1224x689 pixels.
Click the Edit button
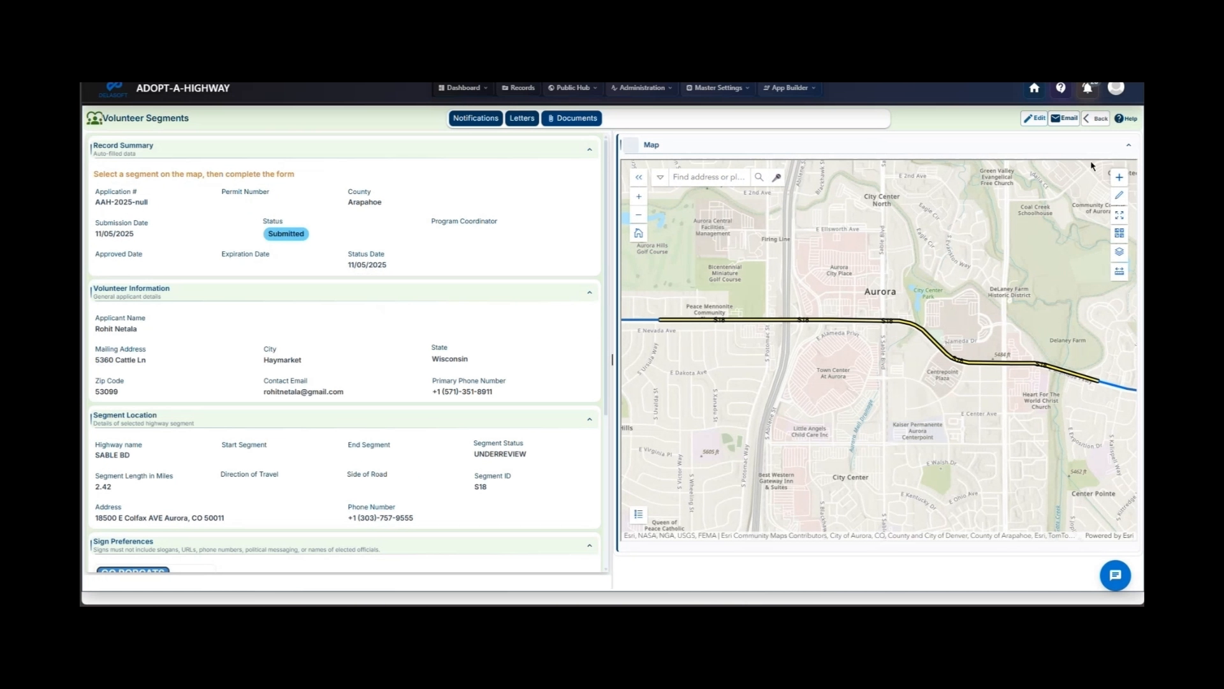pos(1034,118)
